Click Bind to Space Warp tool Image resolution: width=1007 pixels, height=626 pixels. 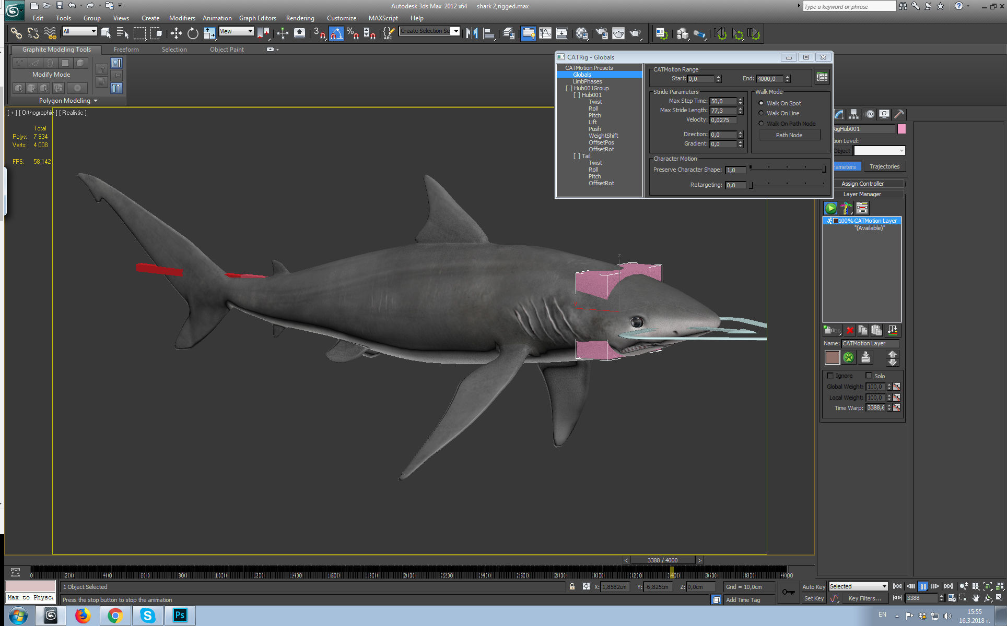[50, 33]
